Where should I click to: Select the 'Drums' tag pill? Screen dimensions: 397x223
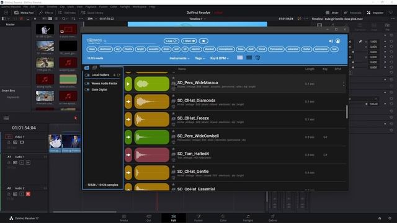click(128, 49)
